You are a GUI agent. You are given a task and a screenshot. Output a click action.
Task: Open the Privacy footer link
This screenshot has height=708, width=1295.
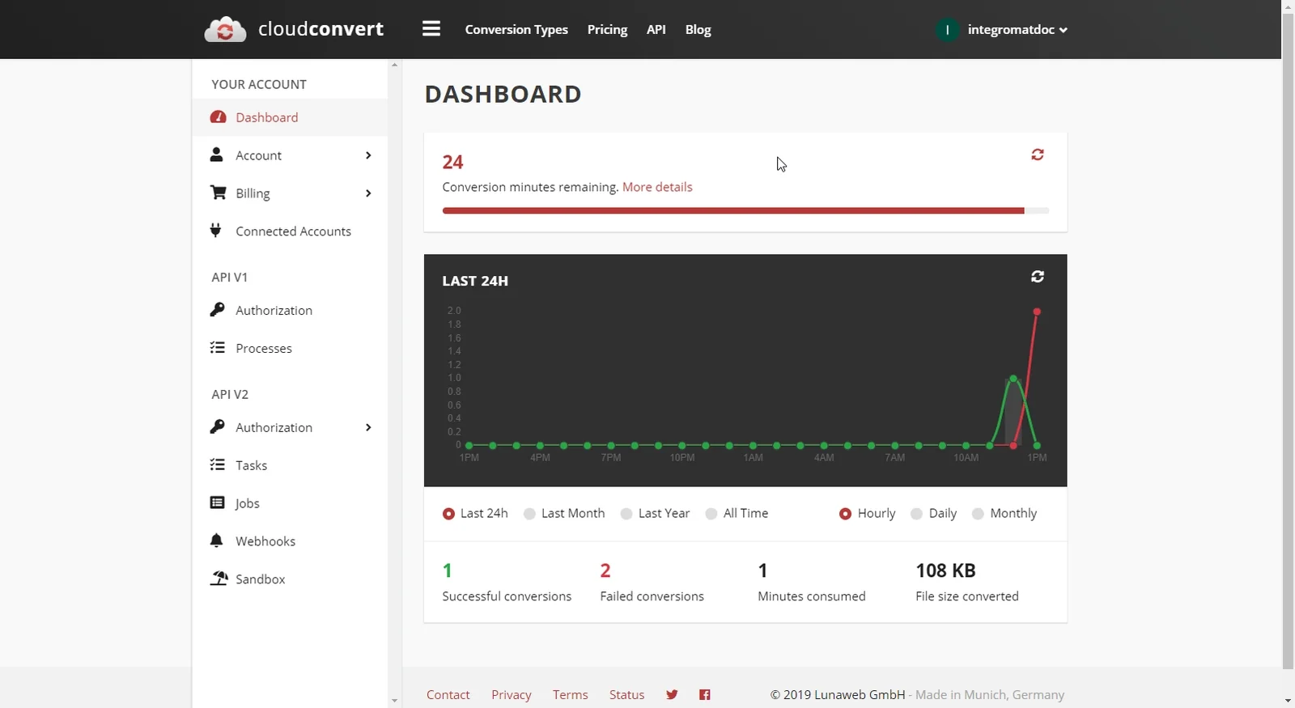click(x=512, y=695)
